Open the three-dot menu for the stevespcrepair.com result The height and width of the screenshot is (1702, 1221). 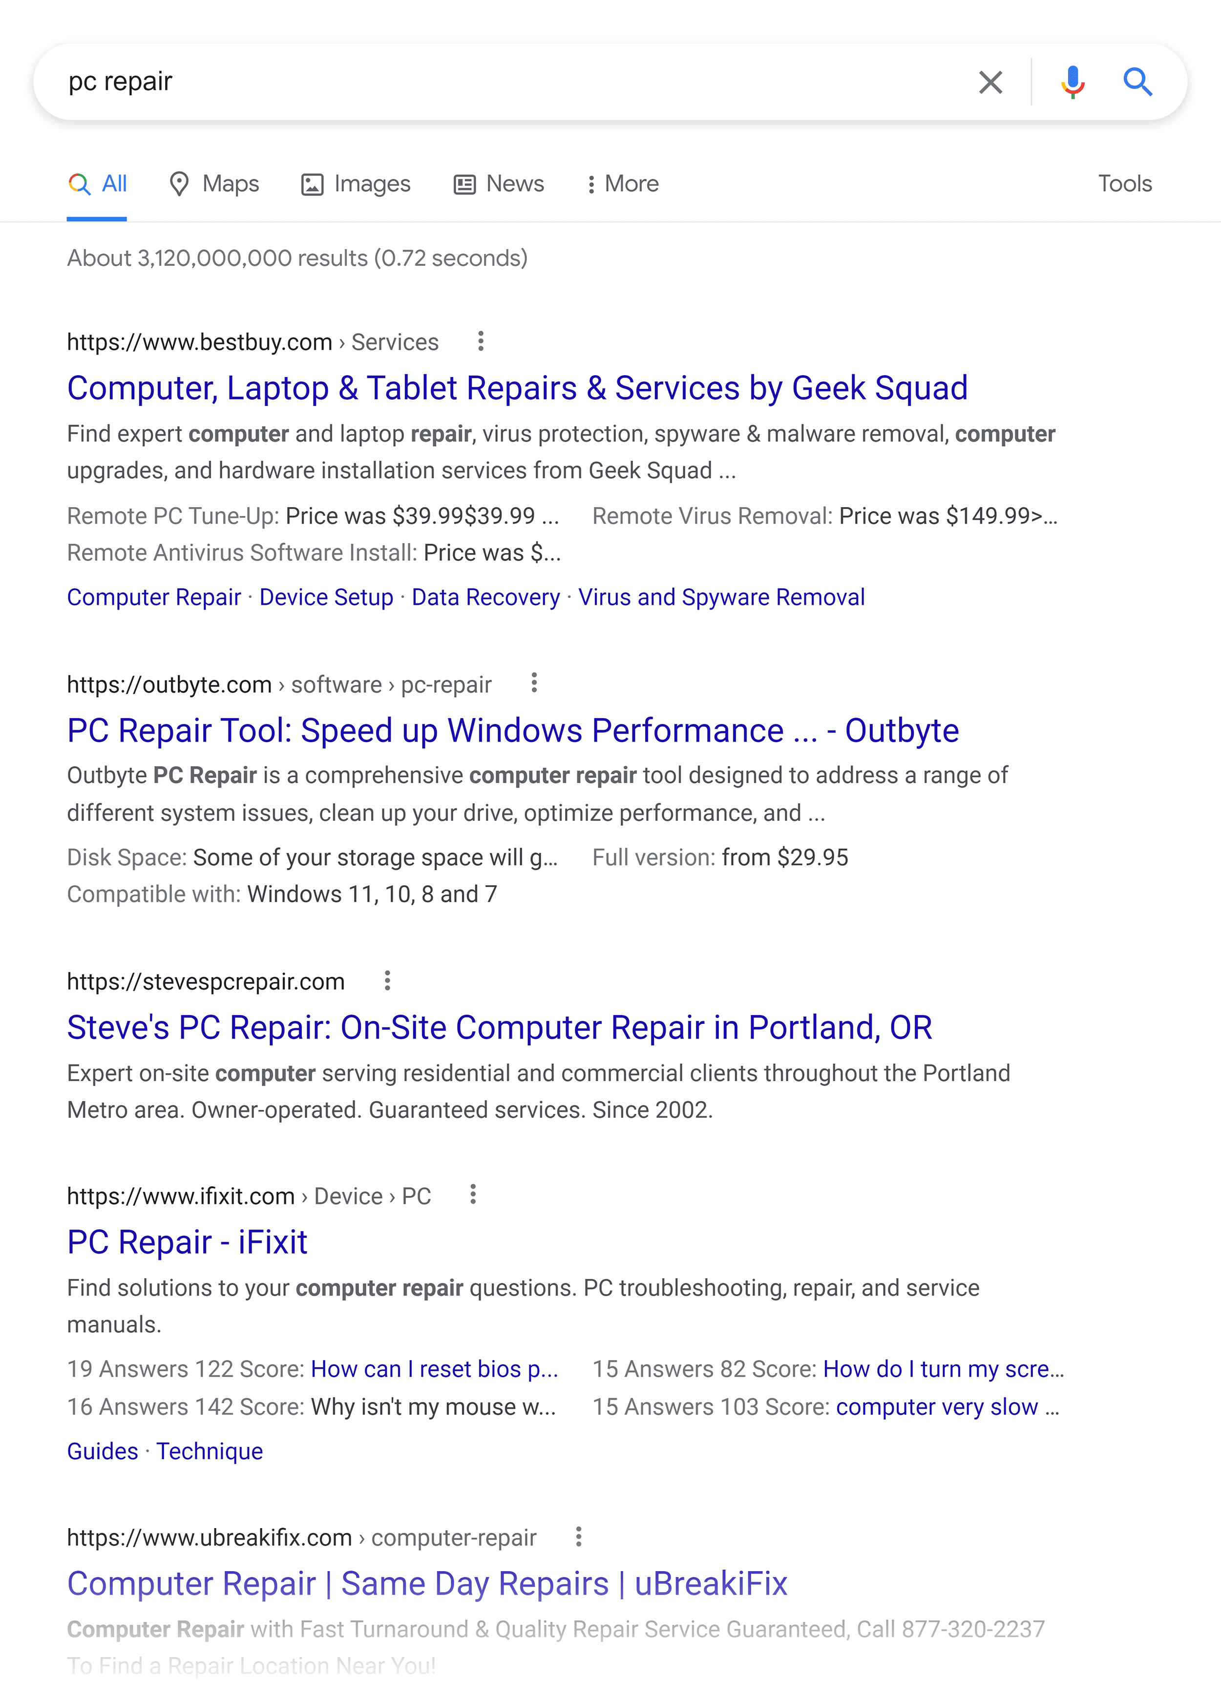pos(387,980)
